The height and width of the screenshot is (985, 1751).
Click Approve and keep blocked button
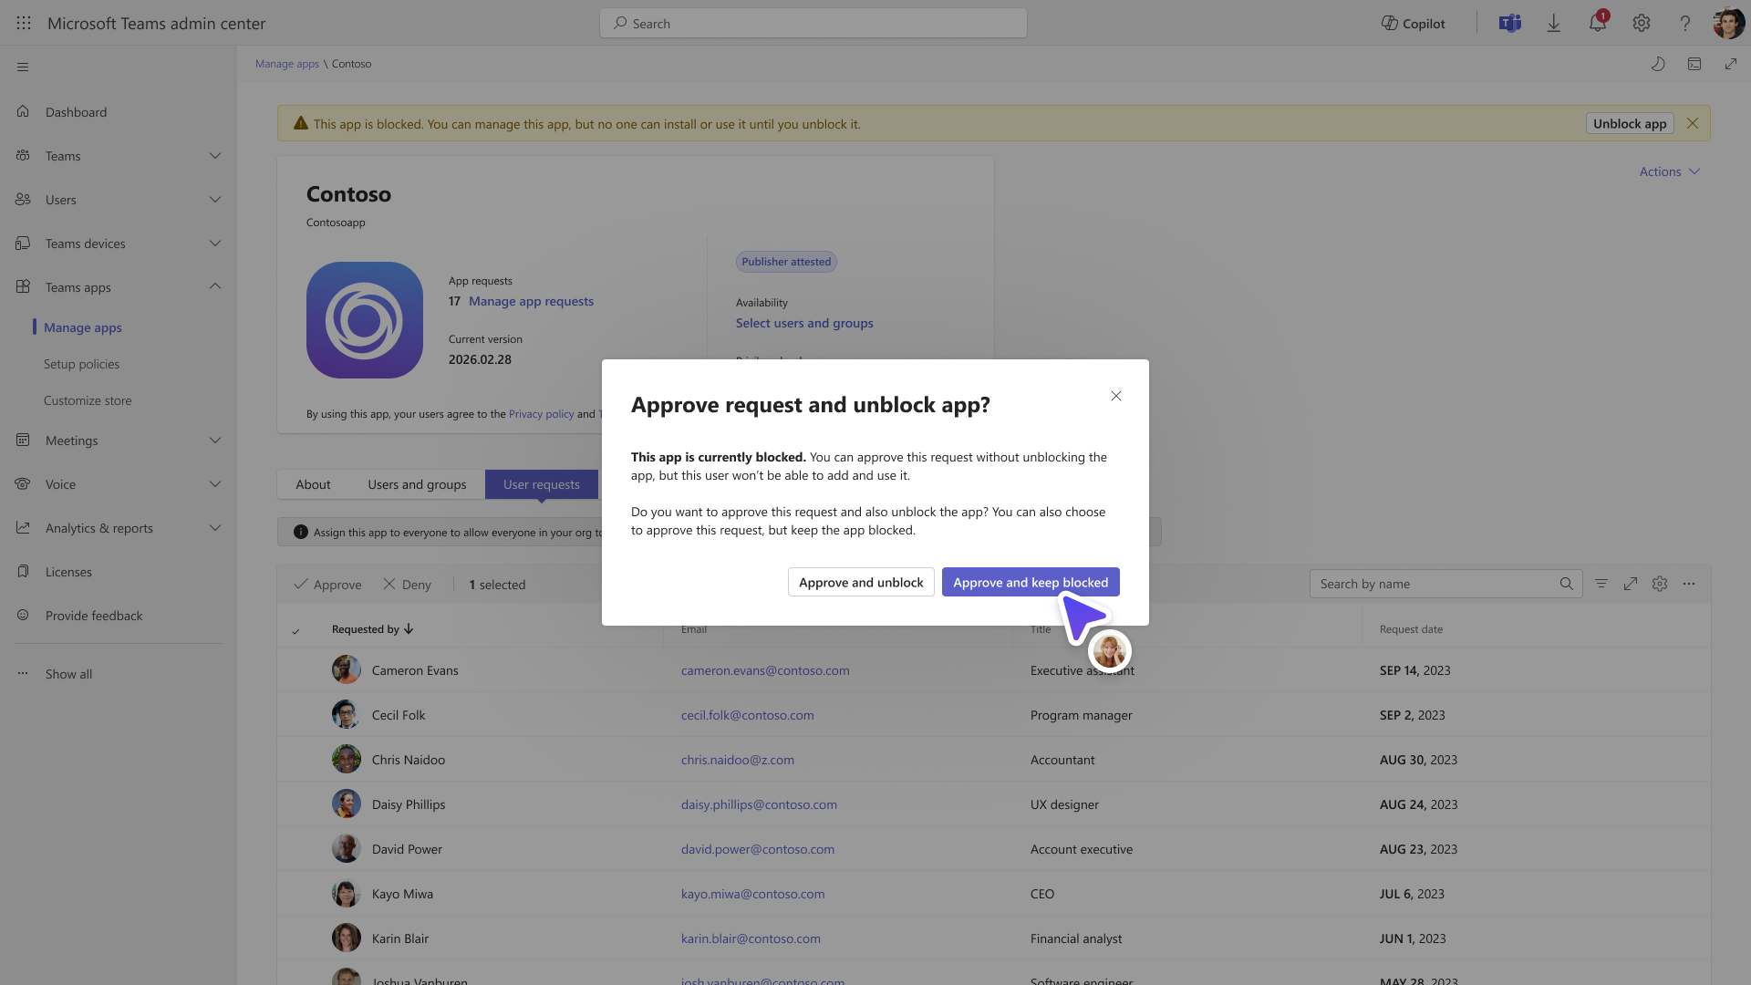point(1031,582)
